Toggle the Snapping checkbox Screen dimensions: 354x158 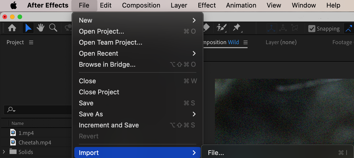pos(312,29)
